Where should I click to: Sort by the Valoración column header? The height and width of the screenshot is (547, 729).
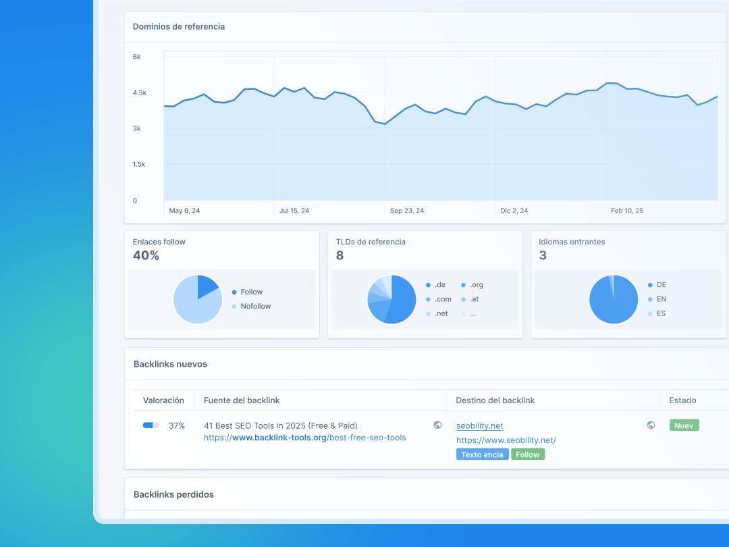coord(163,400)
